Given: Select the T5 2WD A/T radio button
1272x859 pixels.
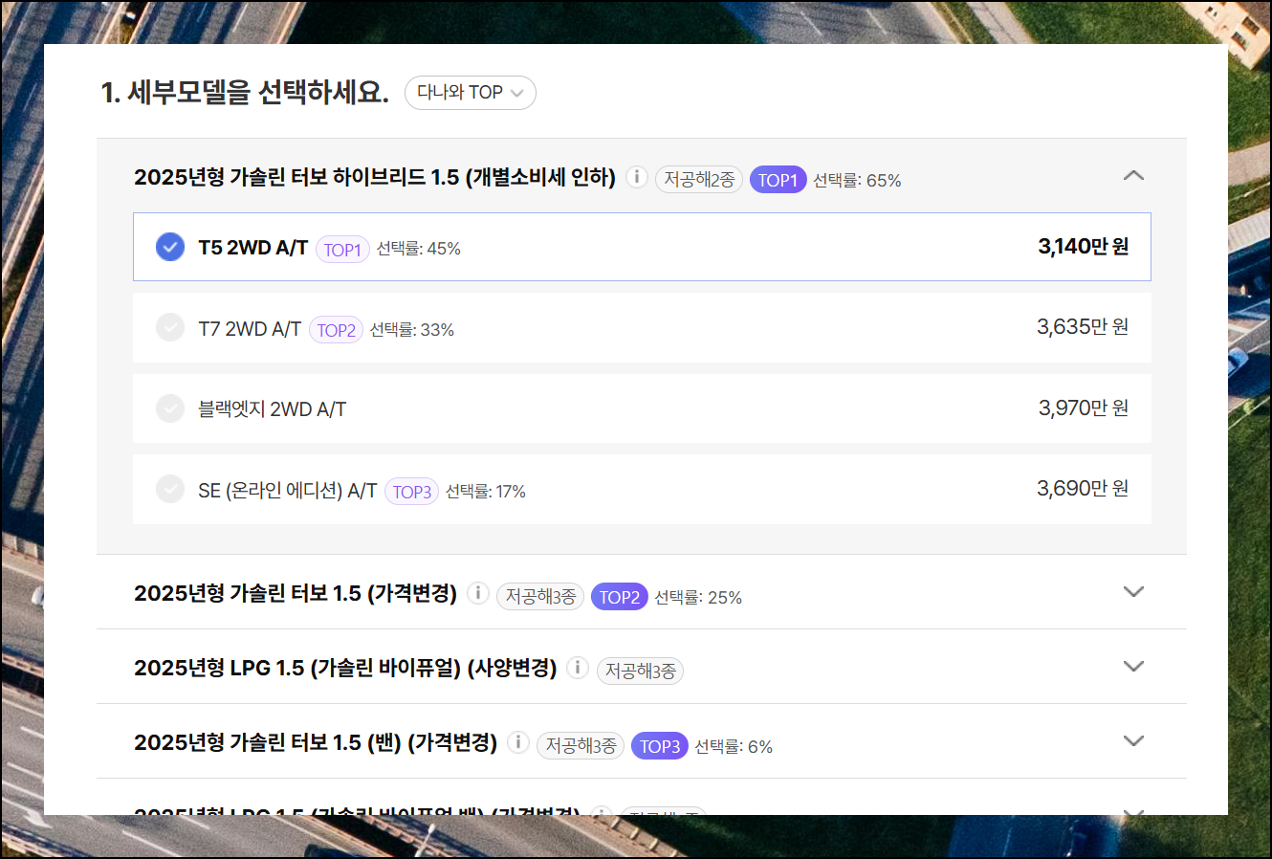Looking at the screenshot, I should 170,247.
